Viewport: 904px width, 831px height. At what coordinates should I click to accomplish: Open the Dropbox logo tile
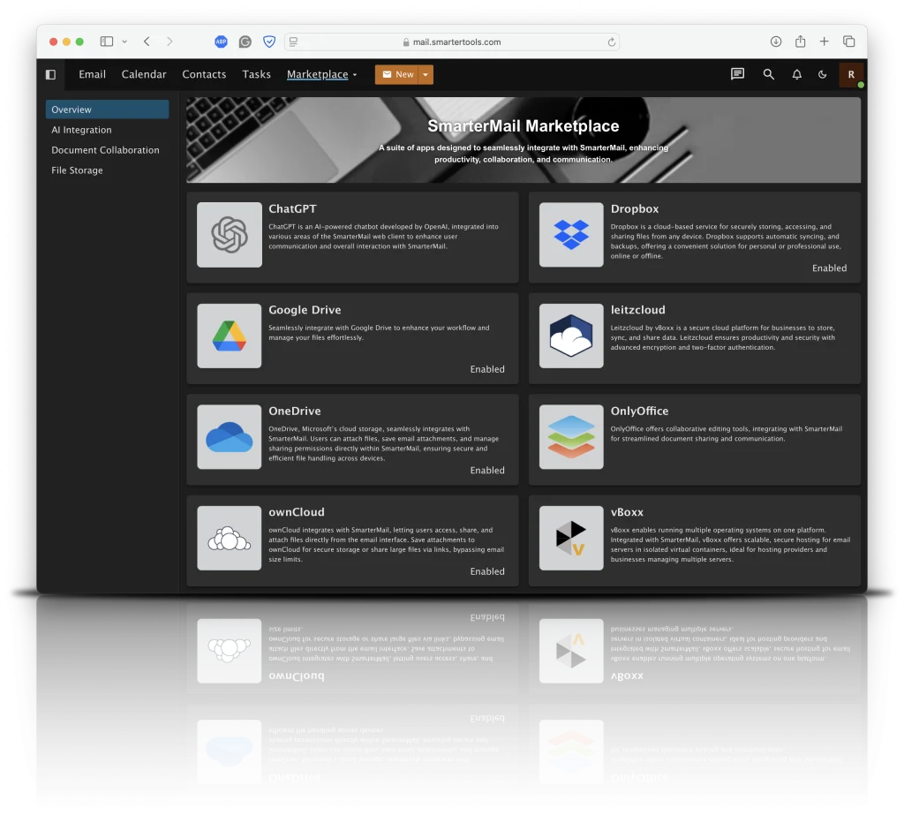coord(571,235)
